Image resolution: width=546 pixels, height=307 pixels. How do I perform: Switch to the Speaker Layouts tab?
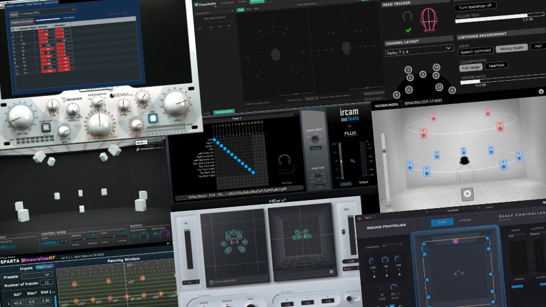point(15,6)
